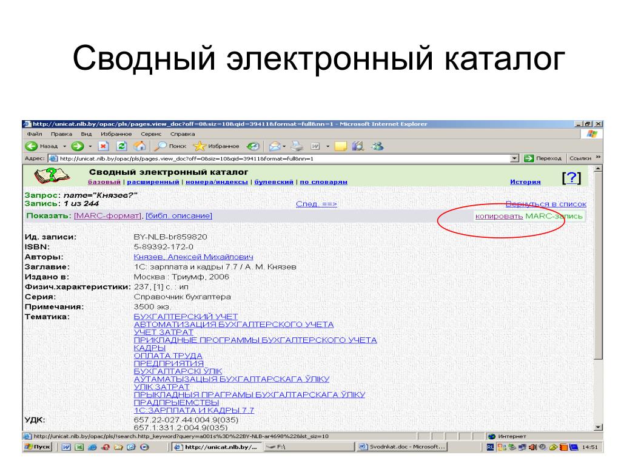Image resolution: width=621 pixels, height=466 pixels.
Task: Open the Вид menu
Action: (86, 134)
